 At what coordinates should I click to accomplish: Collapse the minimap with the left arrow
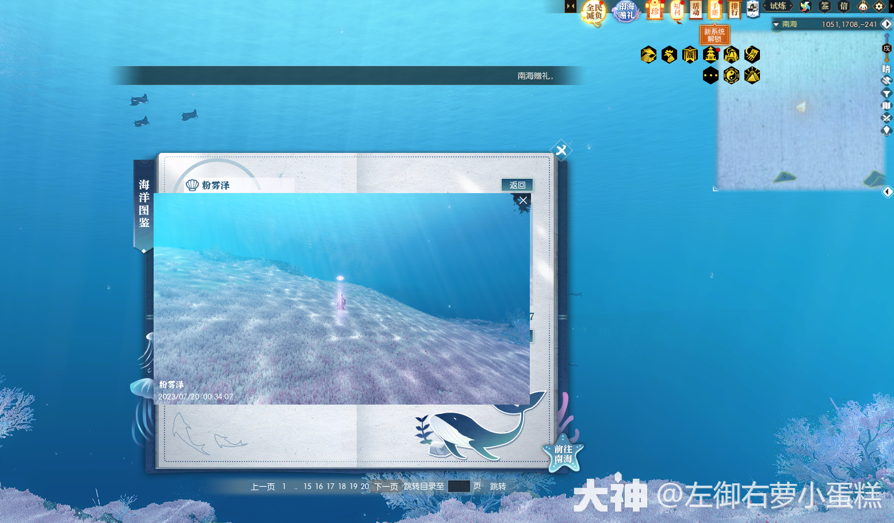click(x=887, y=192)
